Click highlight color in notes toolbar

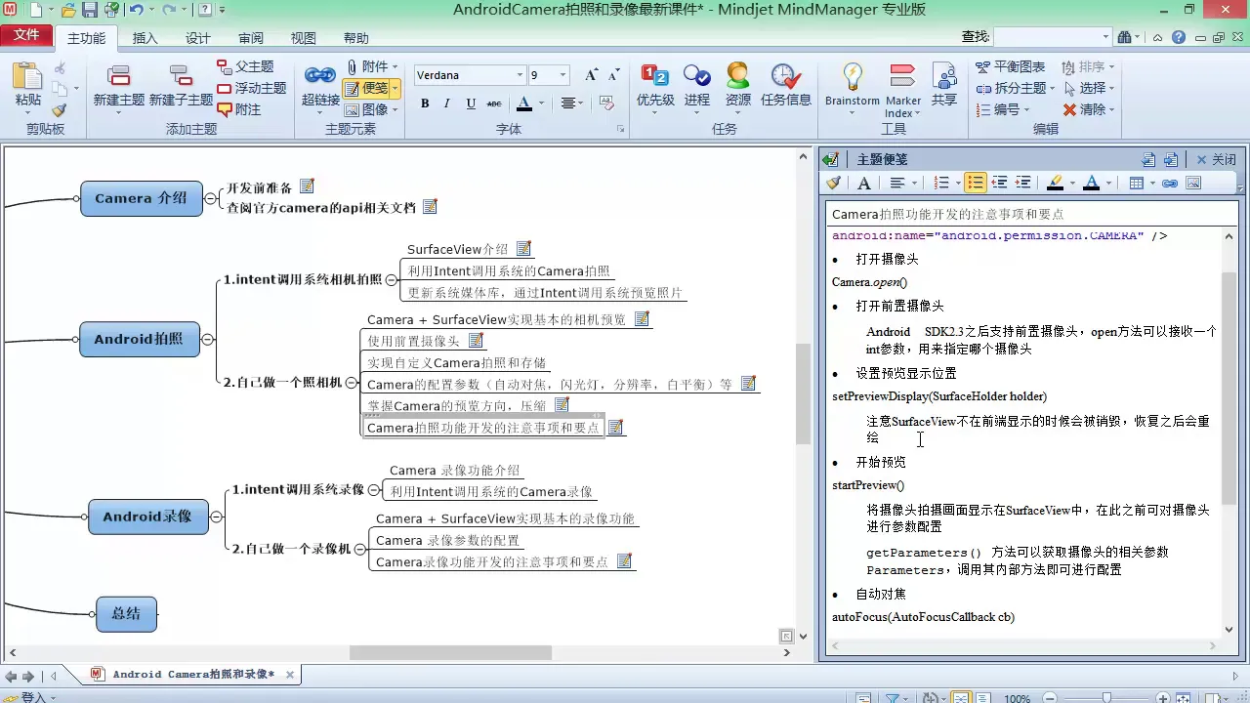pos(1055,183)
